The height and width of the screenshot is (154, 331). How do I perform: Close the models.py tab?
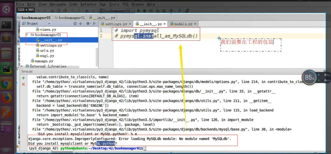click(195, 24)
